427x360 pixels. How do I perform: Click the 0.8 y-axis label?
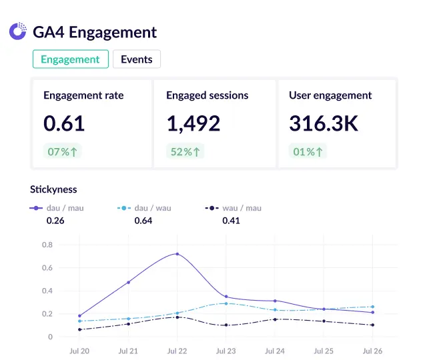point(47,245)
